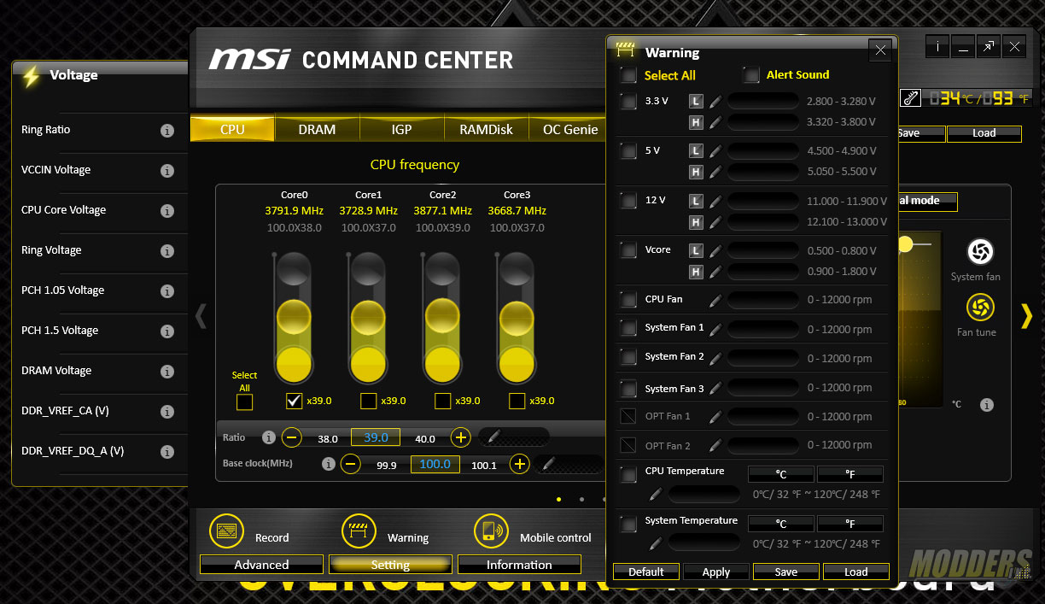View info for Ring Voltage
Viewport: 1045px width, 604px height.
click(167, 251)
